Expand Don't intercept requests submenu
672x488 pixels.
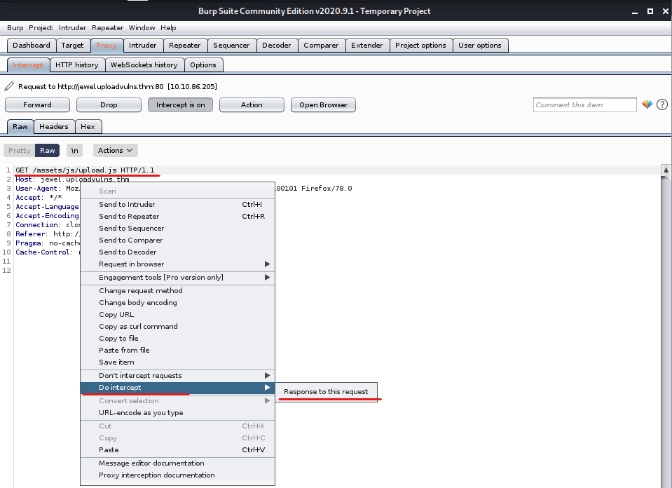[177, 375]
